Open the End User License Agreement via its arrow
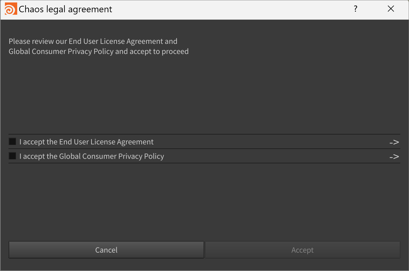This screenshot has height=271, width=409. (394, 142)
